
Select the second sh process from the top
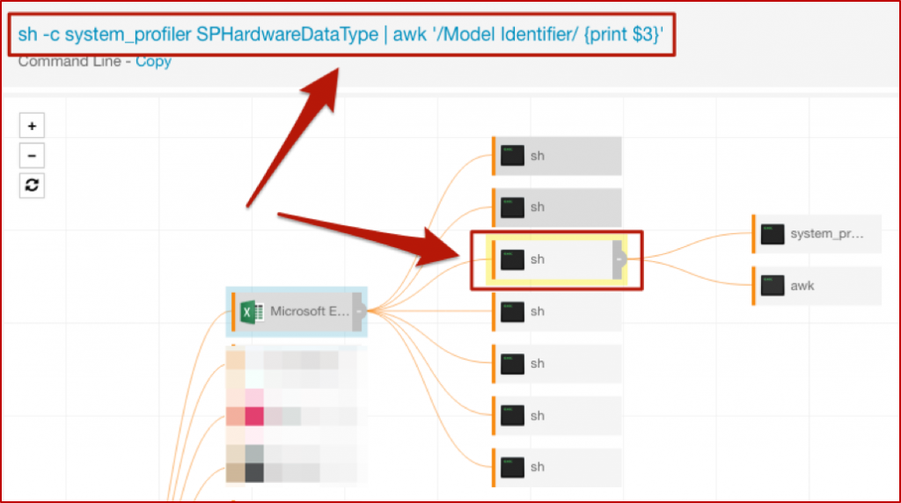558,208
